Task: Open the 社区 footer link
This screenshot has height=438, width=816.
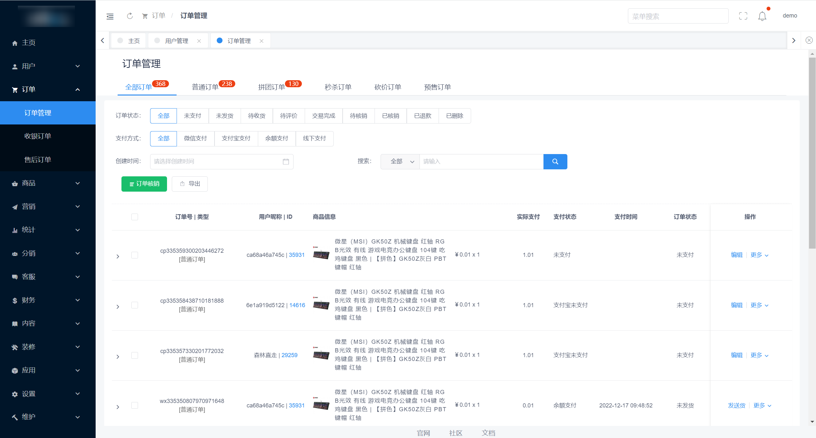Action: coord(456,433)
